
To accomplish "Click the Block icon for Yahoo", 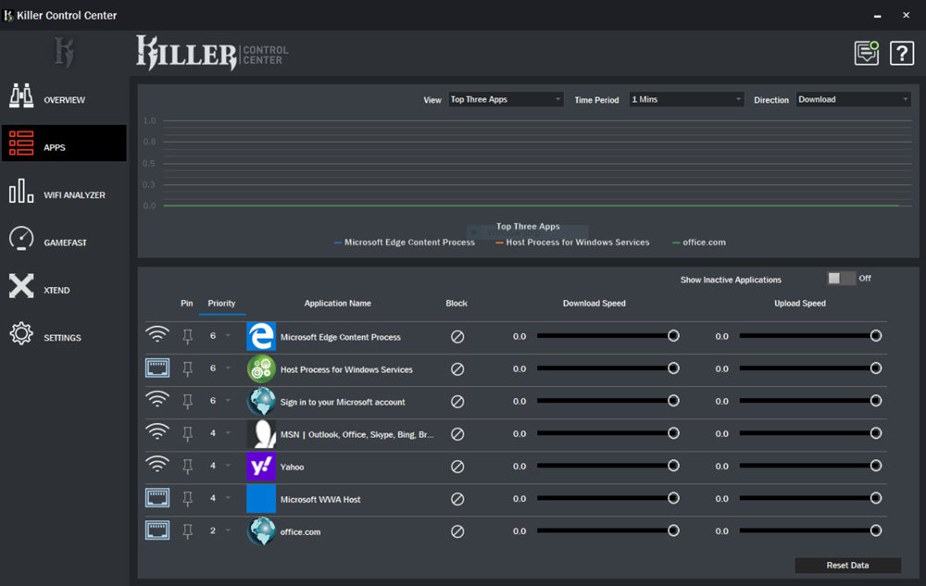I will click(457, 467).
